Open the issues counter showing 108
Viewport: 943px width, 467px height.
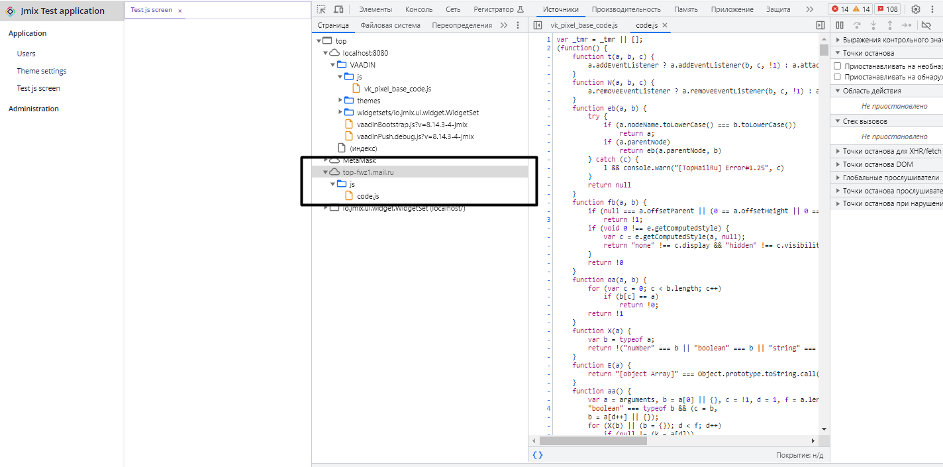887,9
